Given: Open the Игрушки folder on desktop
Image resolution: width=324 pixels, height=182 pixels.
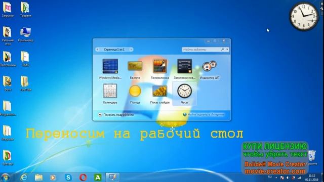Looking at the screenshot, I should point(8,133).
